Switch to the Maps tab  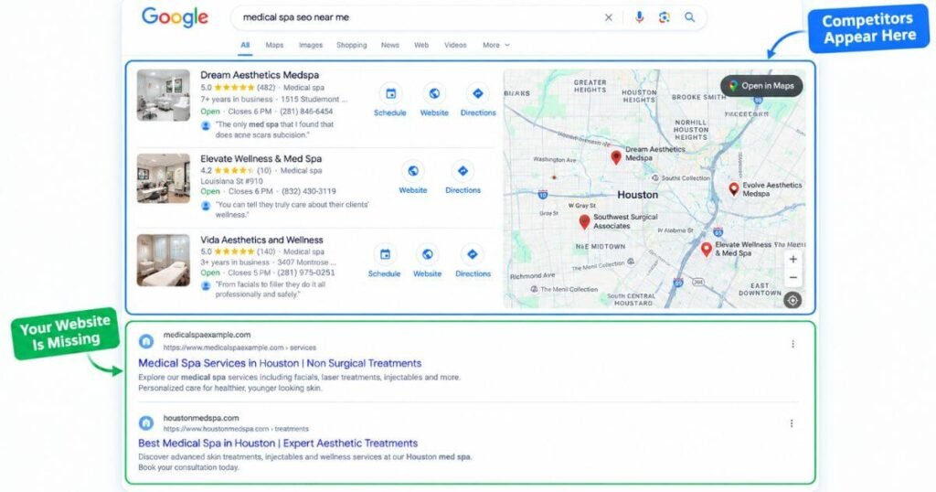[274, 46]
